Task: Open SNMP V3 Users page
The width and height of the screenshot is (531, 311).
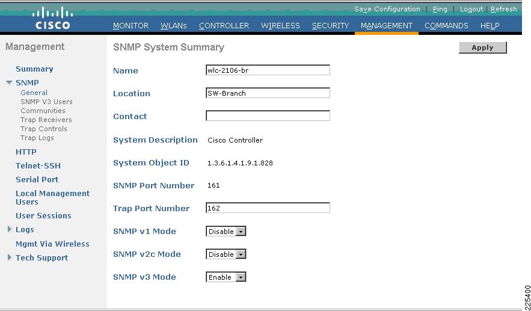Action: coord(46,102)
